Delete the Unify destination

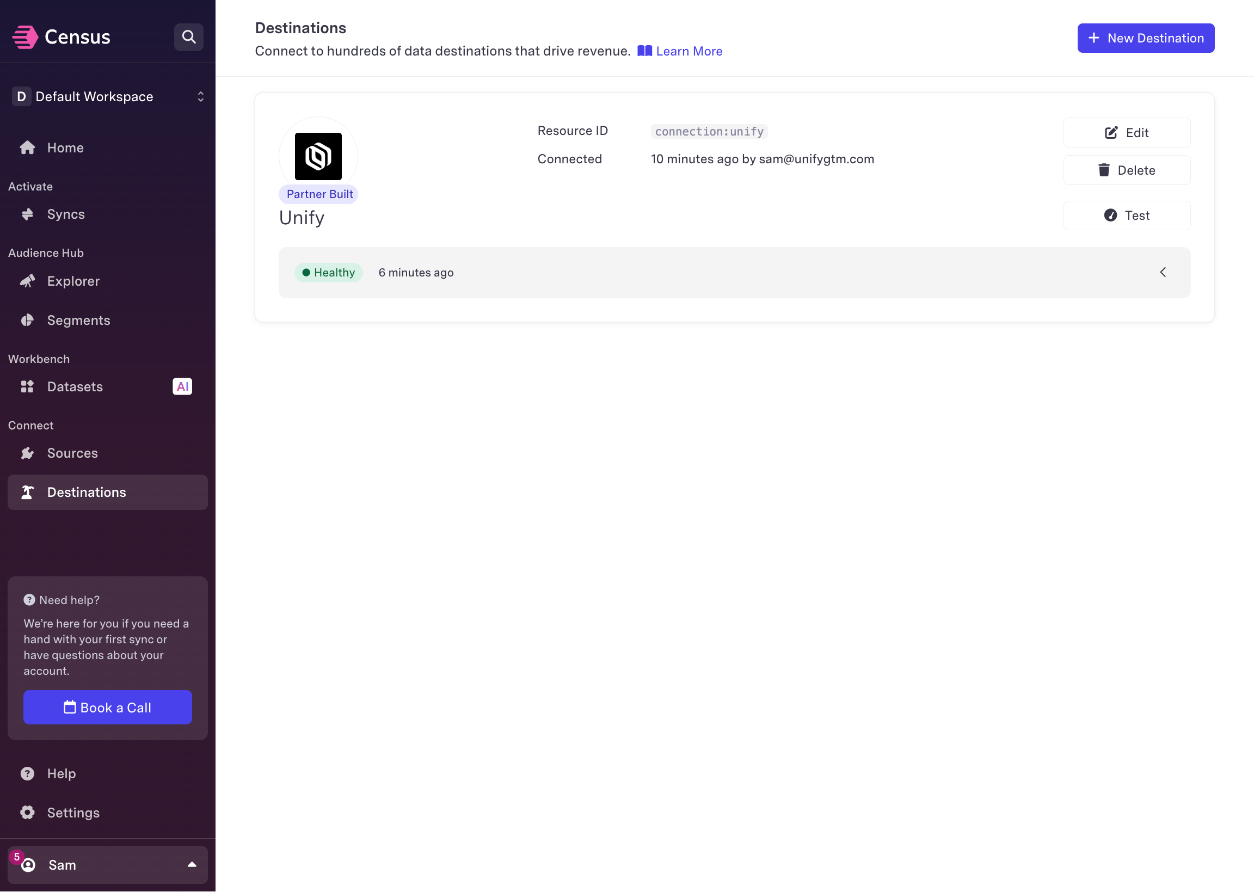[1126, 170]
